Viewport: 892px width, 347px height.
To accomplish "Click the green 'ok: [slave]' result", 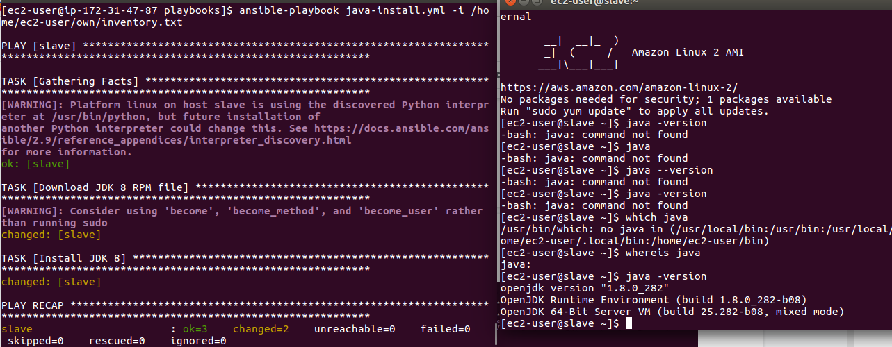I will pyautogui.click(x=35, y=164).
